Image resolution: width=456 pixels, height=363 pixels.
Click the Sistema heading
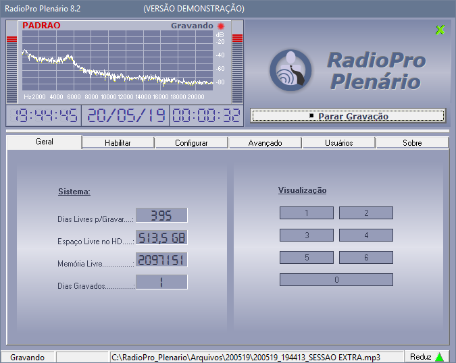74,192
